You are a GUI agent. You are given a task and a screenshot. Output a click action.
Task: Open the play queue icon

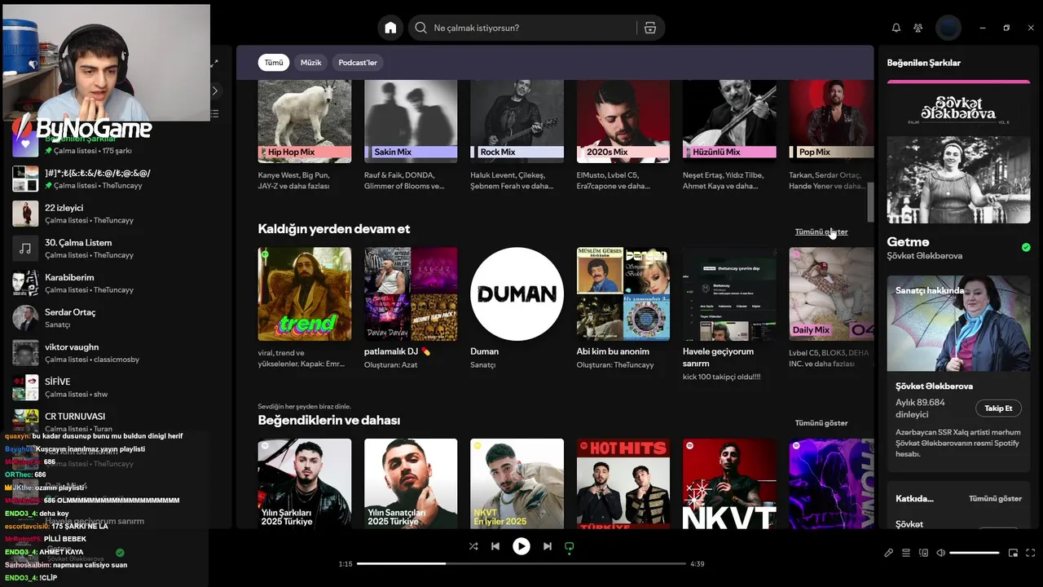point(906,553)
